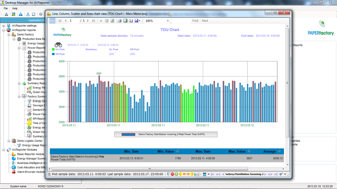Screen dimensions: 337x189
Task: Select Cost Allocation and Billing module
Action: pos(31,168)
